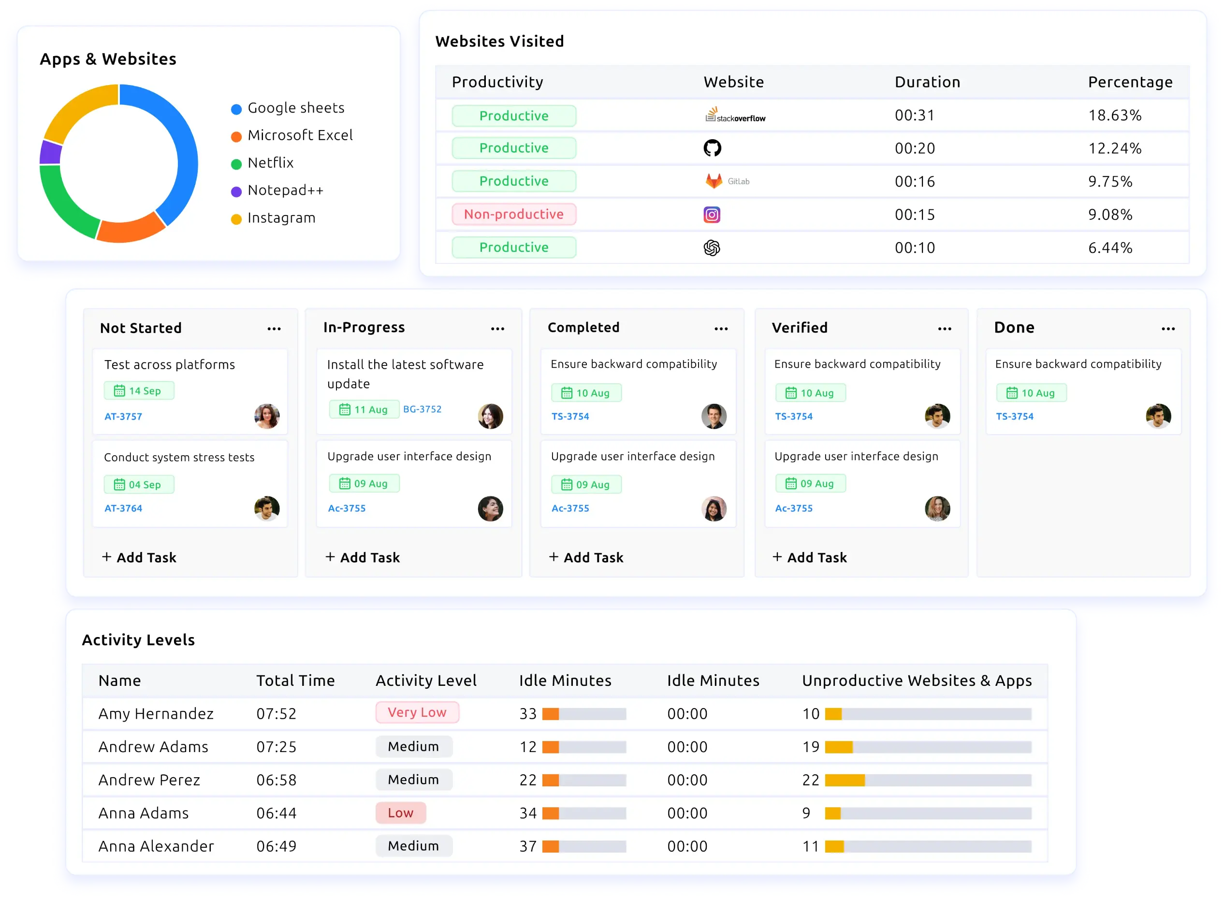Click calendar icon on 14 Sep date

tap(119, 391)
